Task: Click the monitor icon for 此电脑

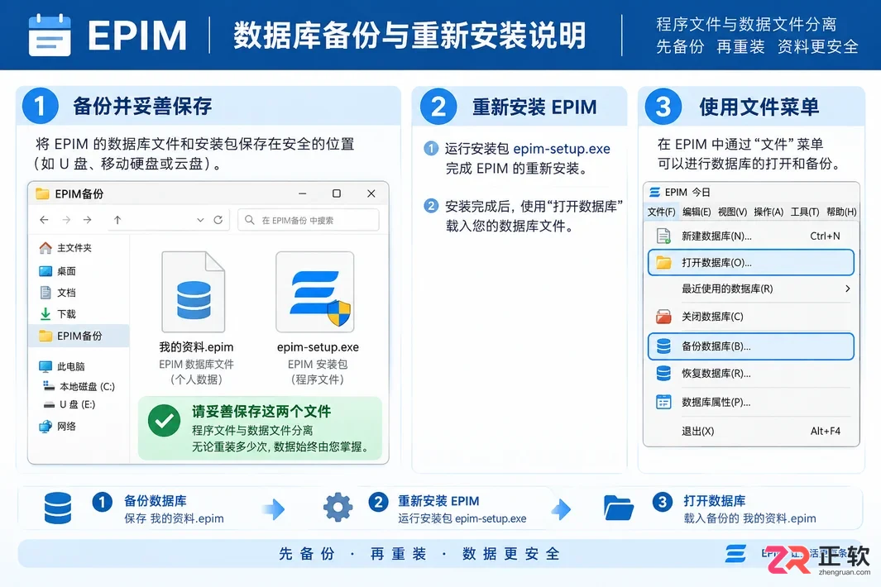Action: pos(45,366)
